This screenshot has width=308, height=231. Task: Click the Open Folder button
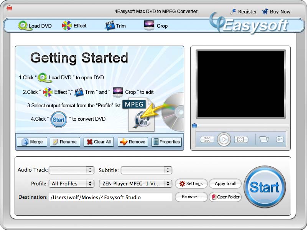tap(225, 197)
